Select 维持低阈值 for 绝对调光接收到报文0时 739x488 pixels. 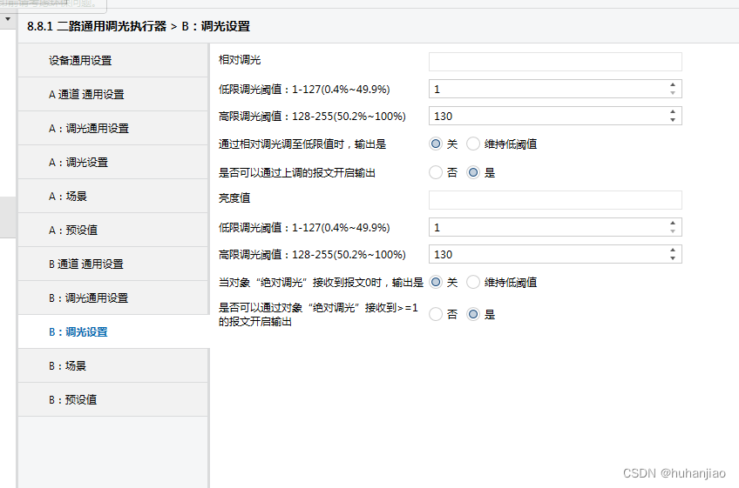pyautogui.click(x=473, y=282)
